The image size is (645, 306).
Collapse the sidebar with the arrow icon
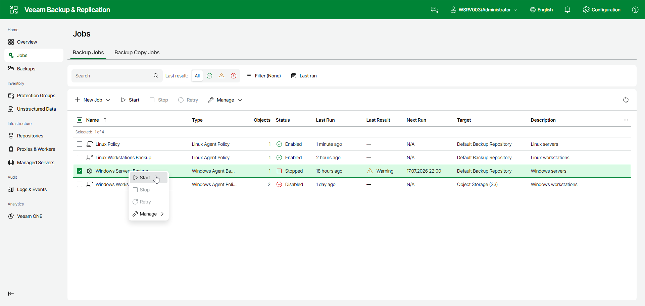pyautogui.click(x=11, y=294)
